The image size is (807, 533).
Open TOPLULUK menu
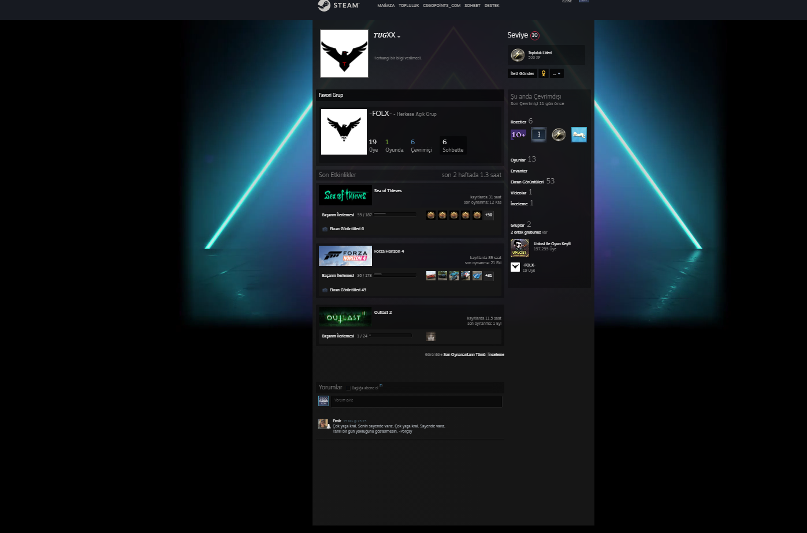click(409, 6)
